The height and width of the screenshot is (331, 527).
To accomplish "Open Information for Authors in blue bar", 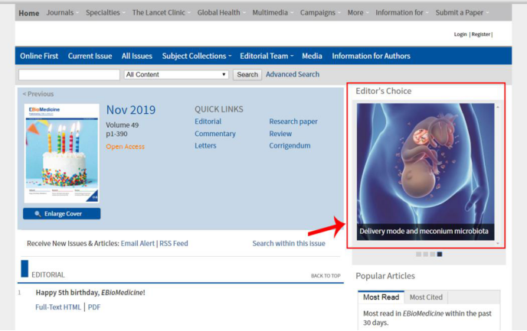I will pyautogui.click(x=371, y=56).
